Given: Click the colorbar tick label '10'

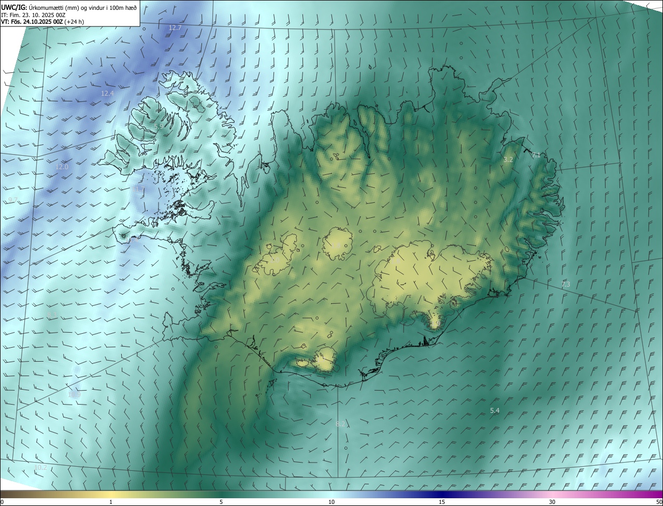Looking at the screenshot, I should (x=331, y=502).
